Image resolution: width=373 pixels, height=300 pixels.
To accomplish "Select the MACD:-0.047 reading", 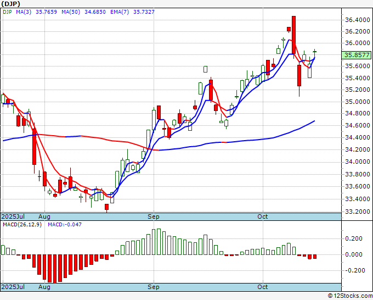I will pos(65,225).
